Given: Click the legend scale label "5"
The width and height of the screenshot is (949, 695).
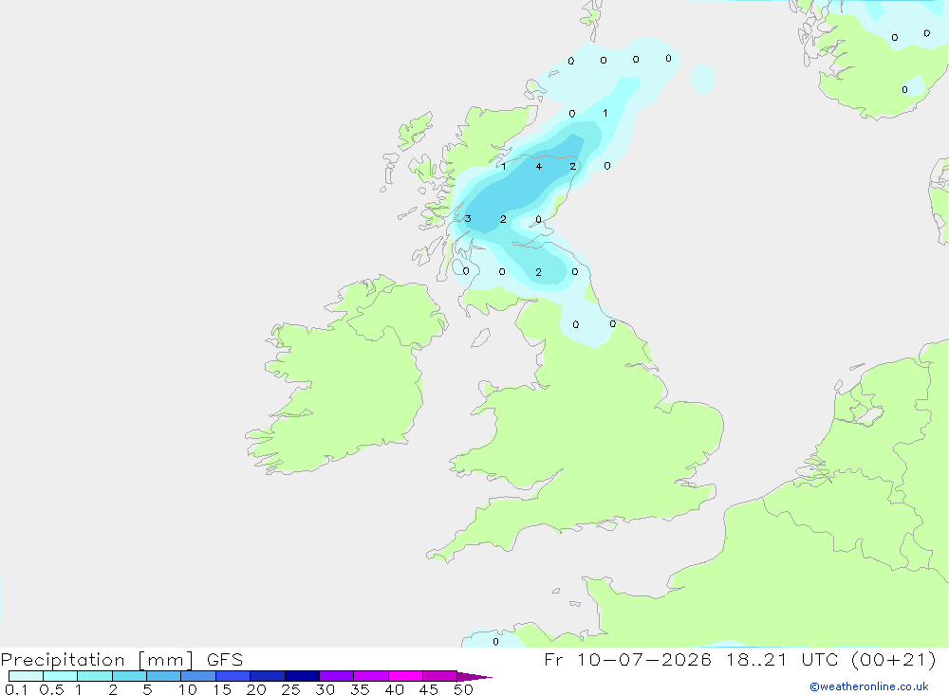Looking at the screenshot, I should coord(147,689).
